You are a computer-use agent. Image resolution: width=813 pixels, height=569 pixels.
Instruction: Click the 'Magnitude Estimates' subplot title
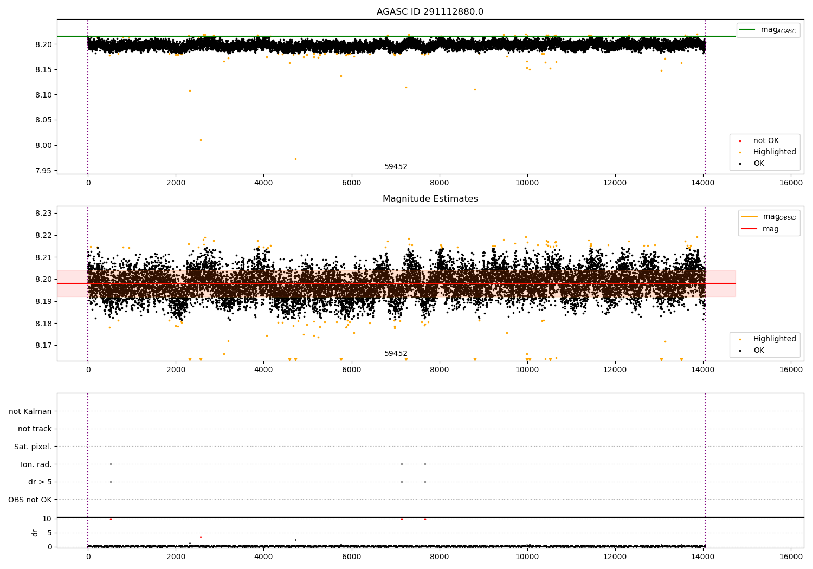[x=430, y=199]
